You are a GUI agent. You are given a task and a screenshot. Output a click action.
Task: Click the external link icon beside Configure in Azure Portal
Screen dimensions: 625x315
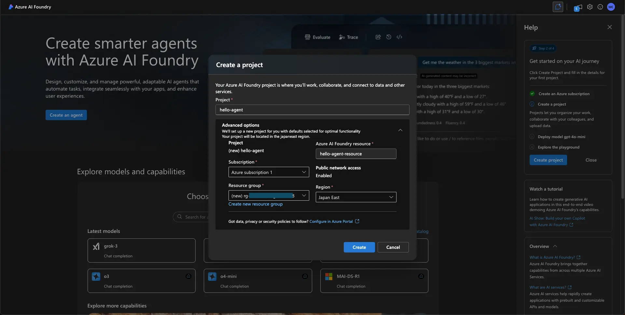click(x=357, y=221)
